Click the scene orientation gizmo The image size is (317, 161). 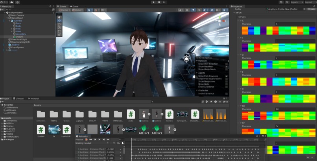[220, 21]
